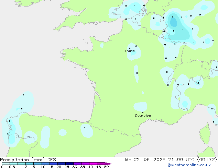Pick the 0.1–0.5 mm palest legend swatch

(6, 164)
